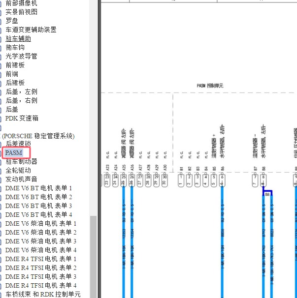Click the B6 pin label
The image size is (297, 298).
click(223, 169)
